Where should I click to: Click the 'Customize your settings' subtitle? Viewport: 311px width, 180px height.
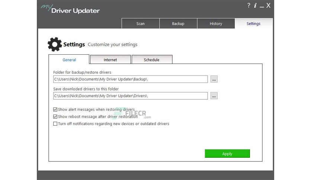pos(112,45)
